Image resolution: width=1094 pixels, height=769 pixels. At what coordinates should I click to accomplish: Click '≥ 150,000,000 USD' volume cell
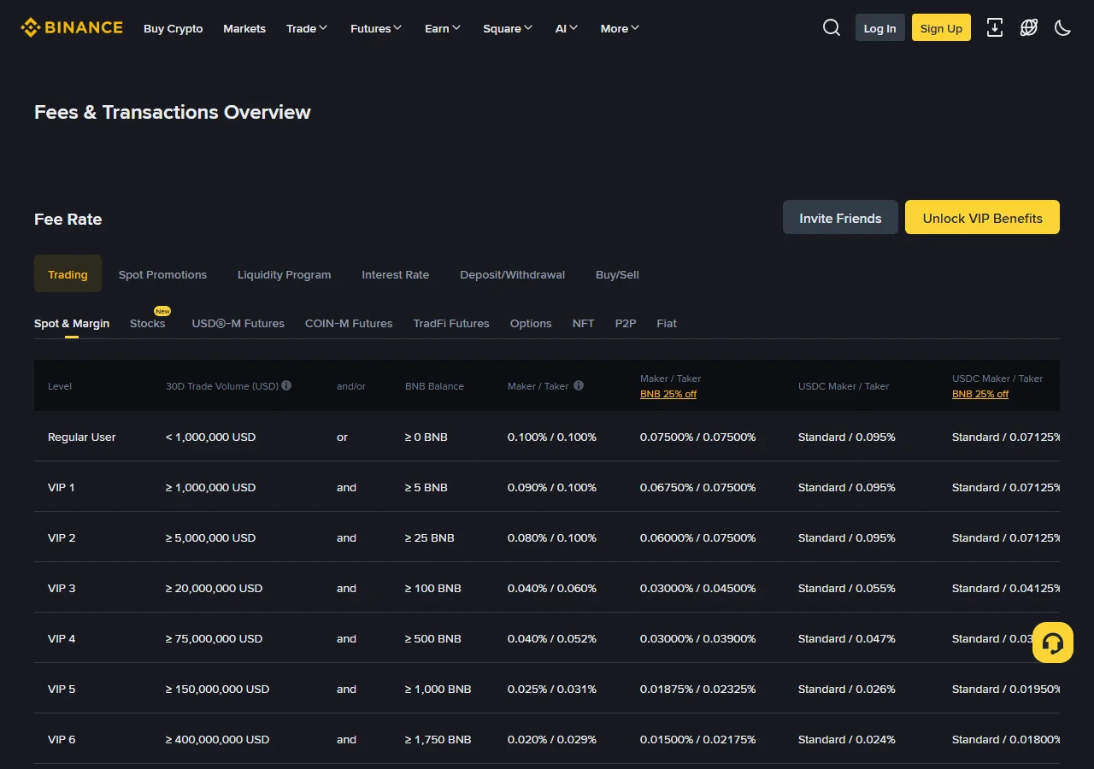click(218, 689)
